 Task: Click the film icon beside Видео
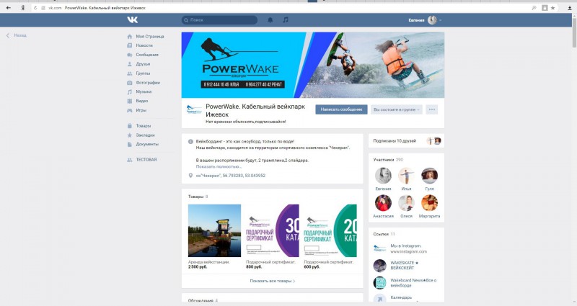[x=130, y=101]
